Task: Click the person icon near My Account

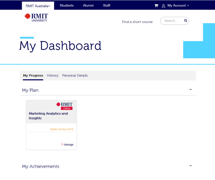Action: [163, 5]
